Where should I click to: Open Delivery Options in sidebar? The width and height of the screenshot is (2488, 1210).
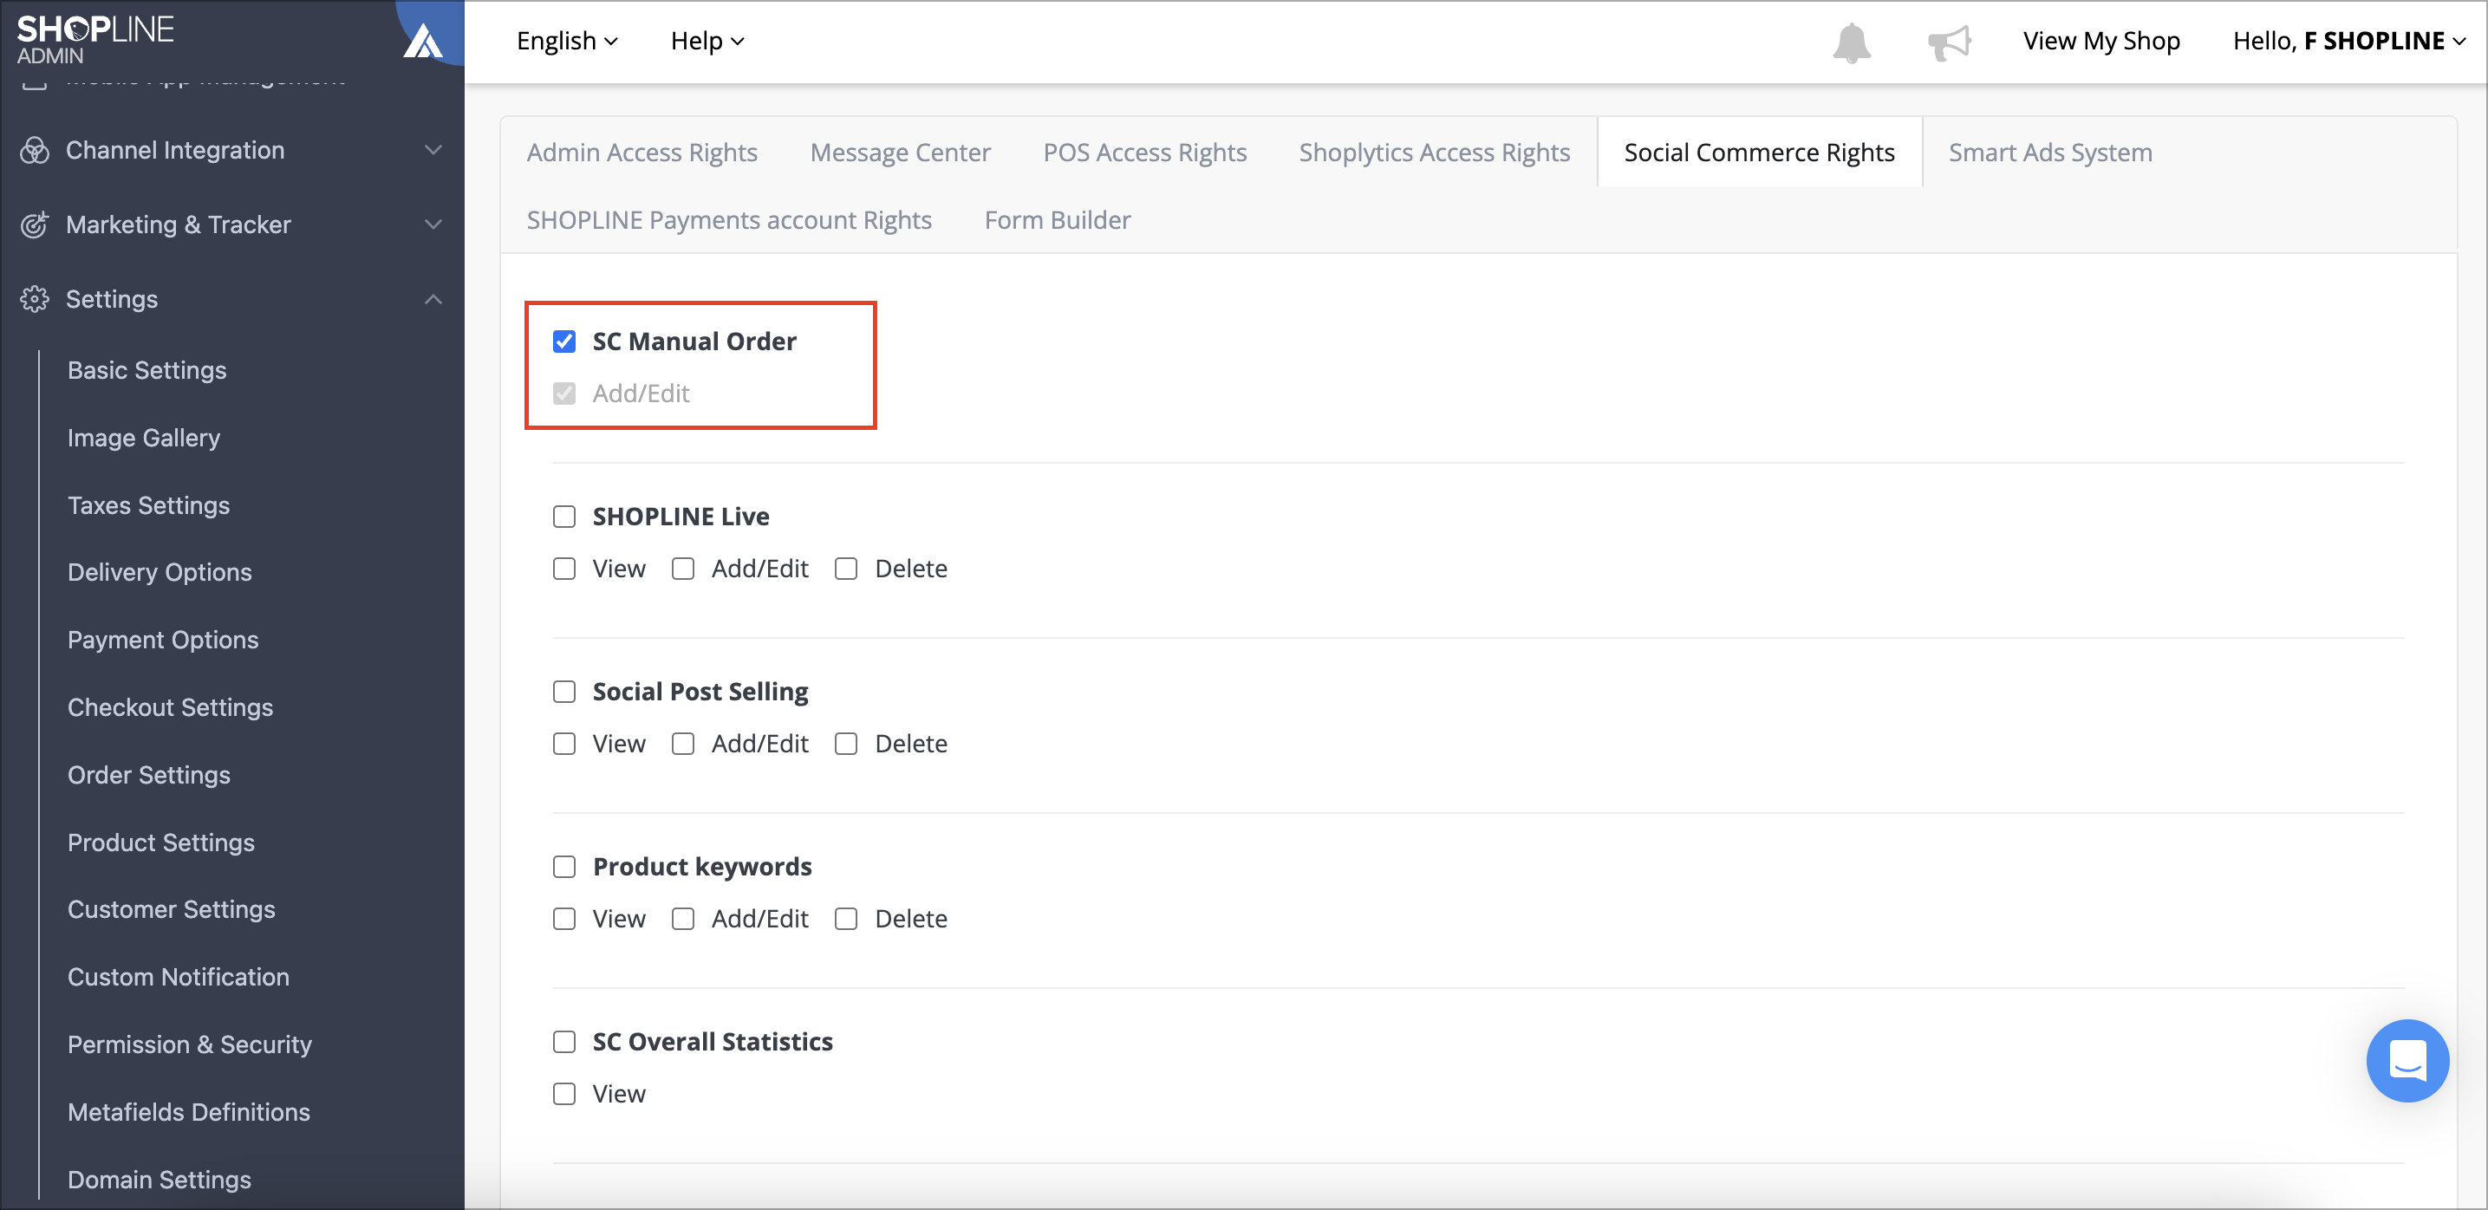coord(160,572)
